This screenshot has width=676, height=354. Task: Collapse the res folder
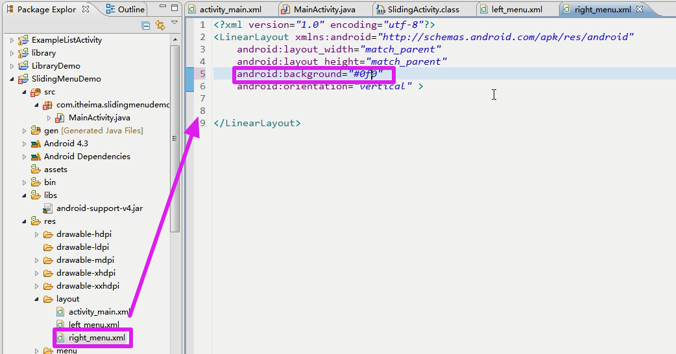tap(24, 221)
